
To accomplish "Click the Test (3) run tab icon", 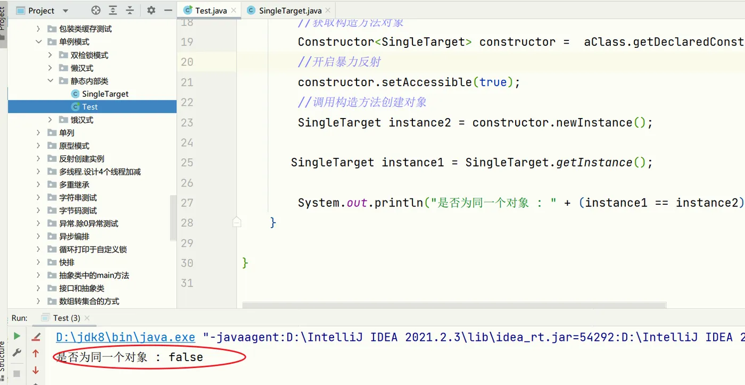I will coord(46,317).
